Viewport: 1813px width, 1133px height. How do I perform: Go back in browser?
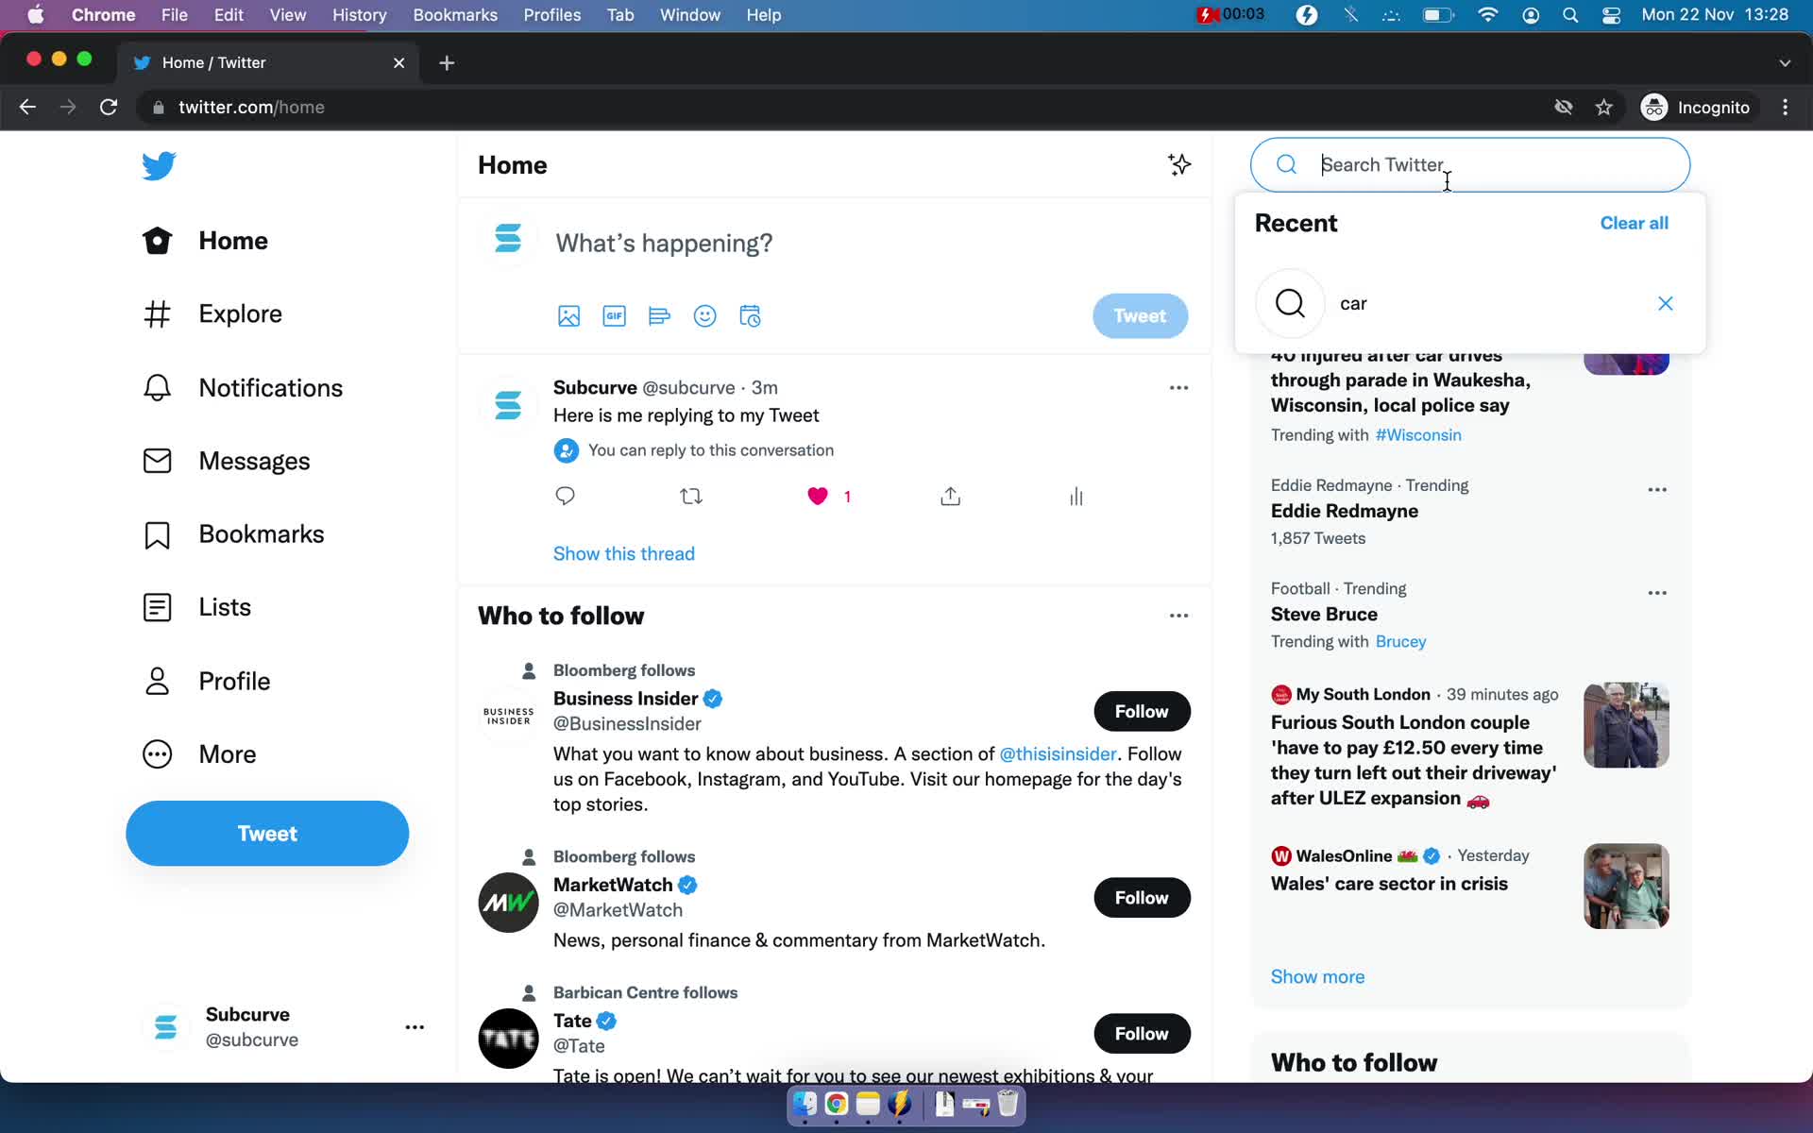point(27,108)
